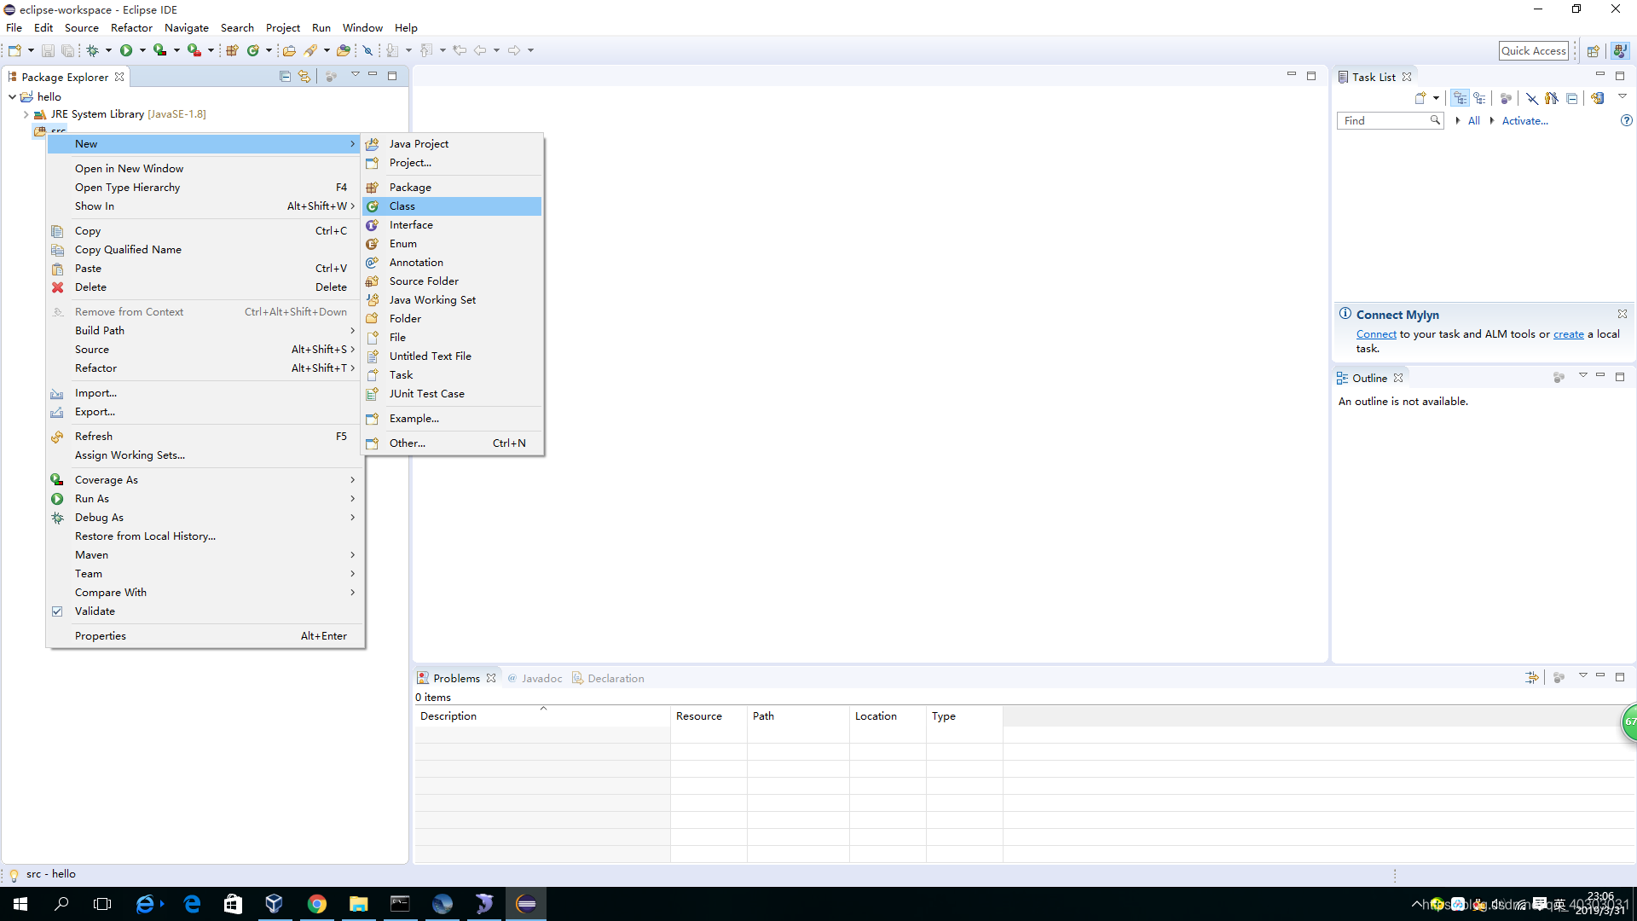1637x921 pixels.
Task: Select Interface in the New submenu
Action: pyautogui.click(x=452, y=225)
